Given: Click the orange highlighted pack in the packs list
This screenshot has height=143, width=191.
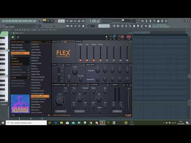Looking at the screenshot, I should coord(20,53).
